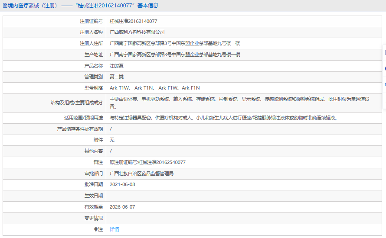This screenshot has height=238, width=386.
Task: Select the address value in the 生产地址 row
Action: click(x=175, y=55)
